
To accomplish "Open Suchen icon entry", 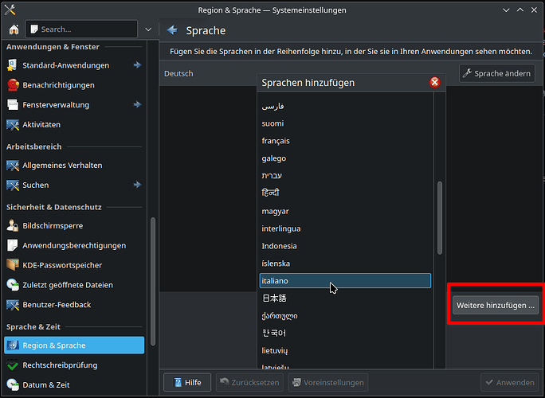I will [13, 185].
